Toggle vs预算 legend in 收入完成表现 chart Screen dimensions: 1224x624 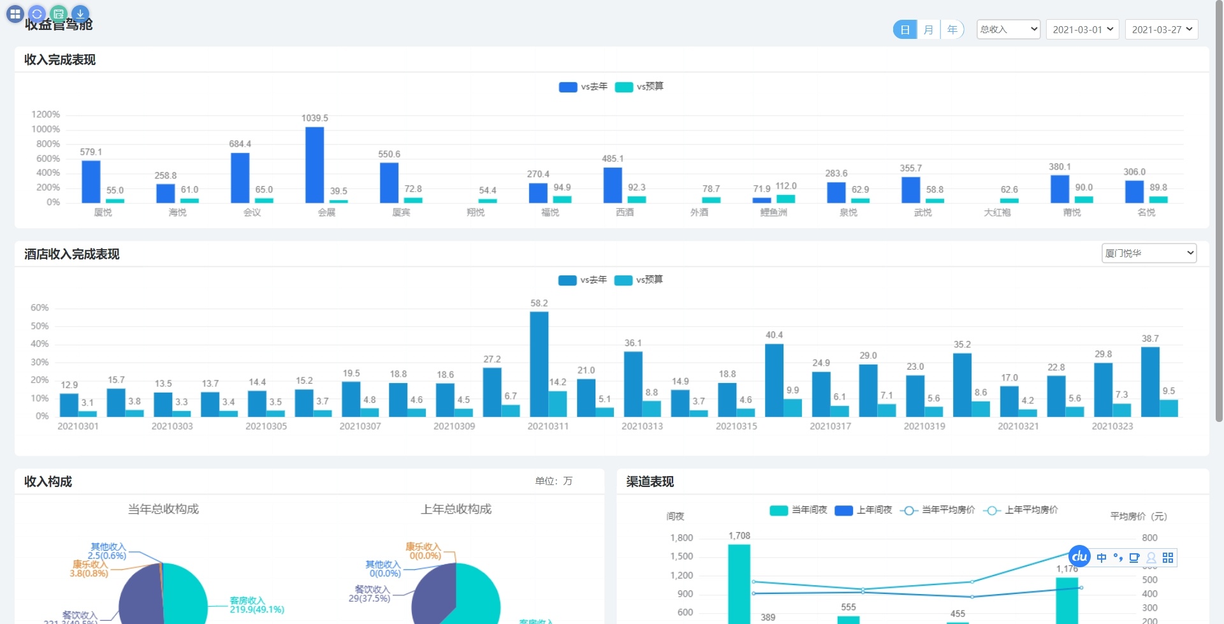(639, 87)
